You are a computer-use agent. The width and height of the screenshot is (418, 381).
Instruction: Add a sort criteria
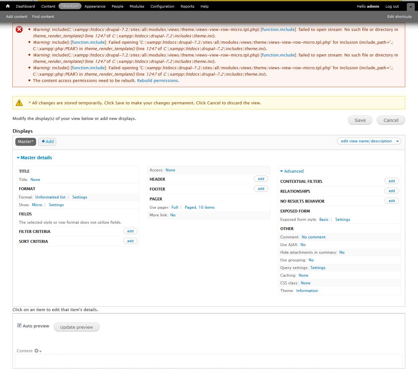130,241
